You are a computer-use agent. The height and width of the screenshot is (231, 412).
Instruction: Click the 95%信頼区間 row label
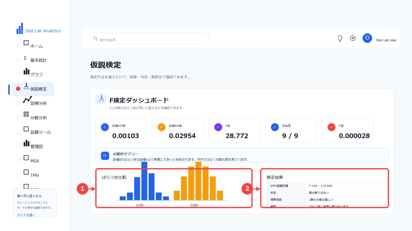click(x=279, y=186)
